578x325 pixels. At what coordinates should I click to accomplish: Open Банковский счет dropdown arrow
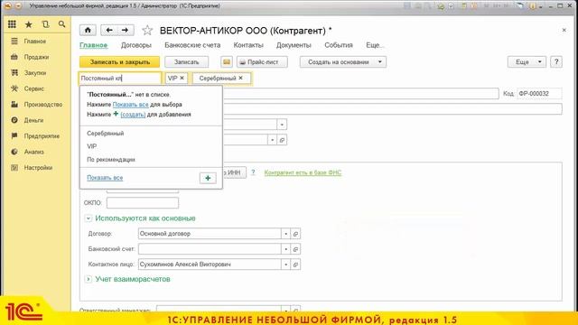point(285,249)
